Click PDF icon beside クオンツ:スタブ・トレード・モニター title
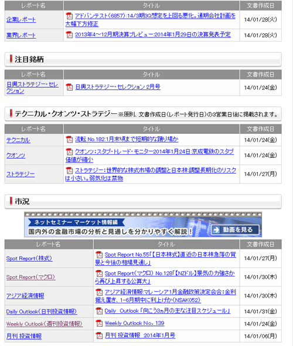Screen dimensions: 293x346 pos(69,151)
